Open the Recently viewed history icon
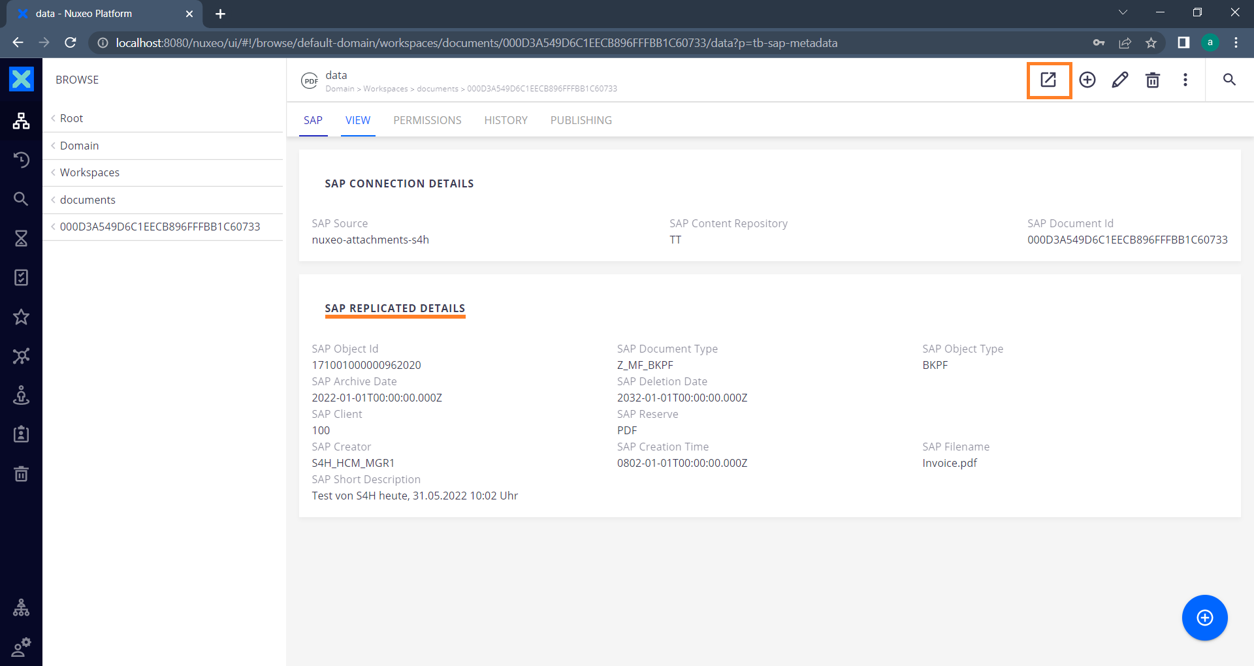Viewport: 1254px width, 666px height. click(x=21, y=160)
